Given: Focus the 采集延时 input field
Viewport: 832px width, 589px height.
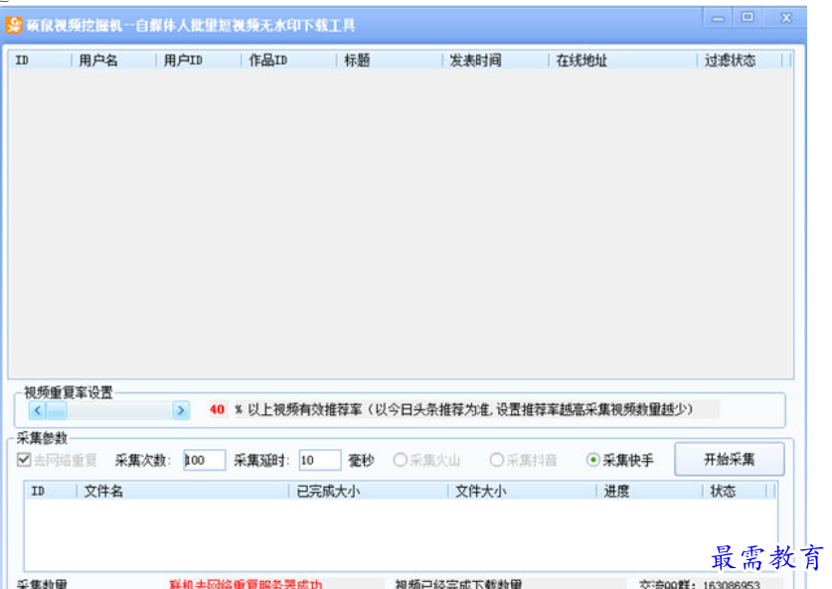Looking at the screenshot, I should coord(320,460).
